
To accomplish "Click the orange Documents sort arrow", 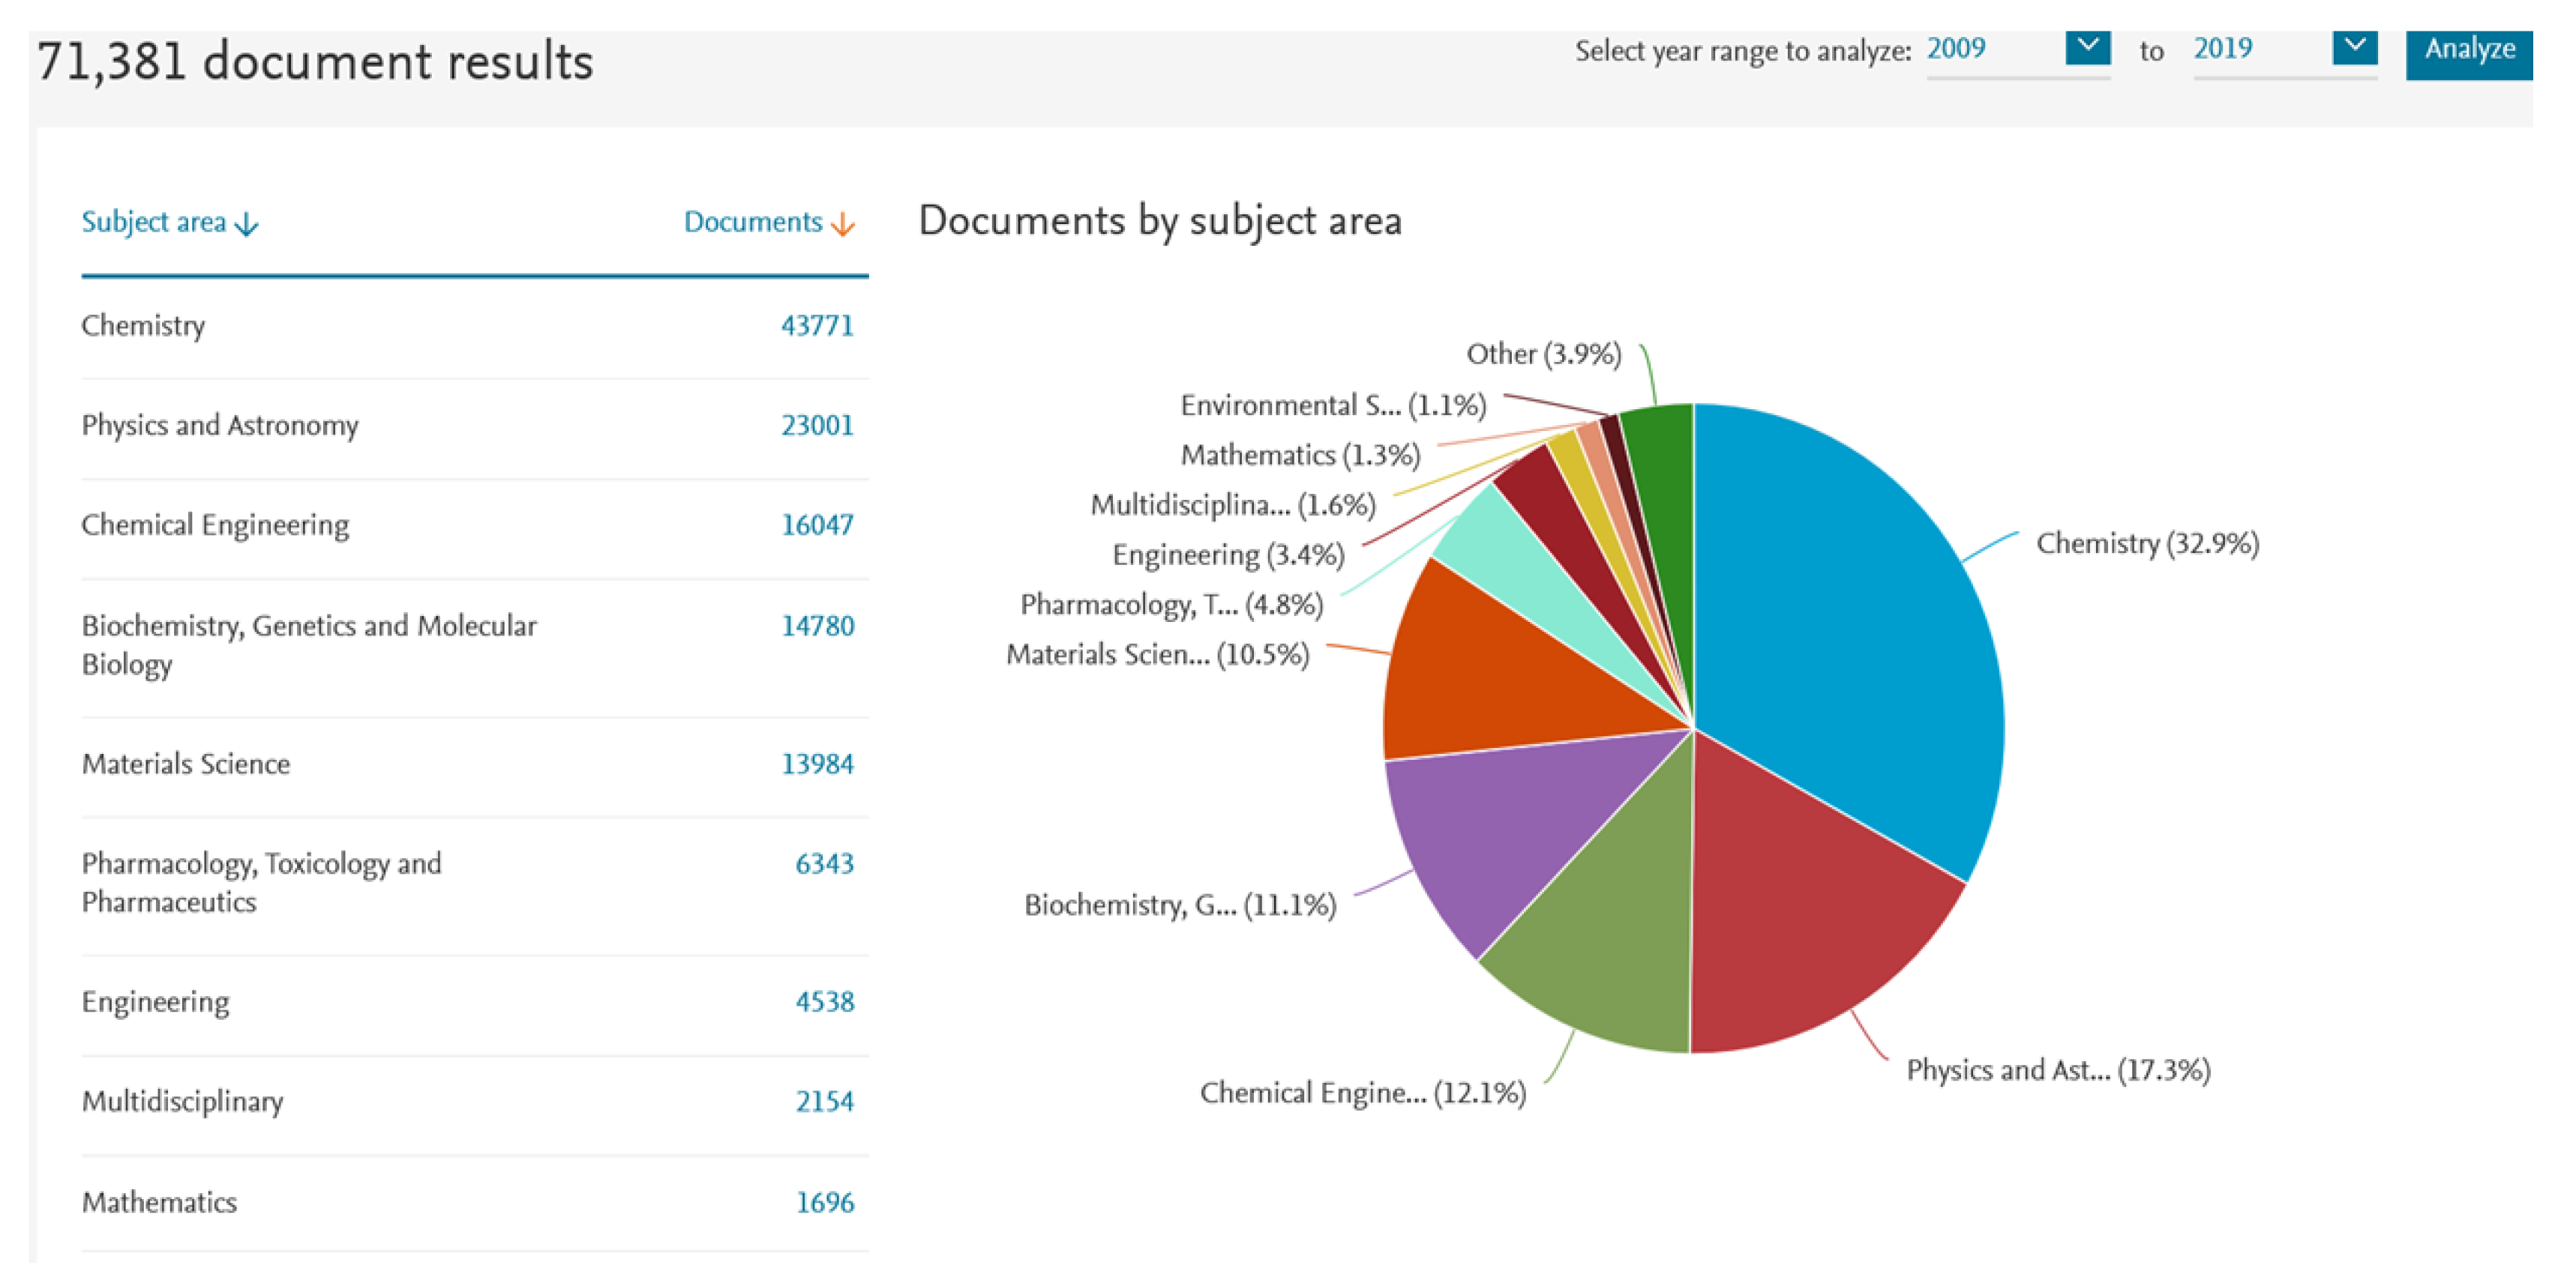I will pyautogui.click(x=843, y=224).
